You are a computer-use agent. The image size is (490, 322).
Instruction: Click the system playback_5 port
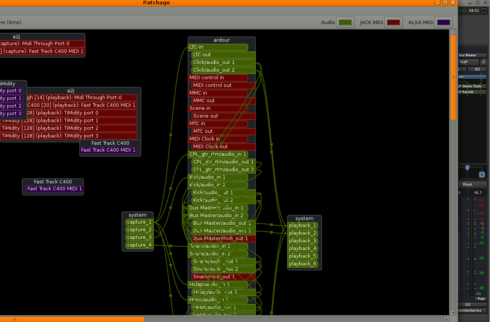pyautogui.click(x=303, y=256)
